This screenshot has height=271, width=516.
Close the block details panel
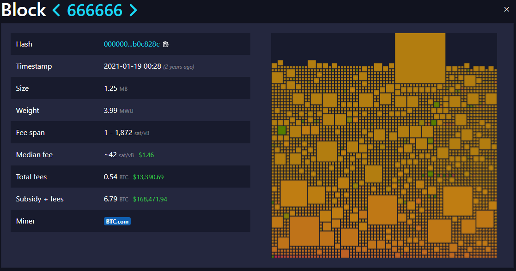click(x=507, y=9)
